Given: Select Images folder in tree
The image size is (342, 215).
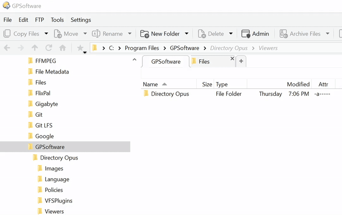Looking at the screenshot, I should (54, 168).
